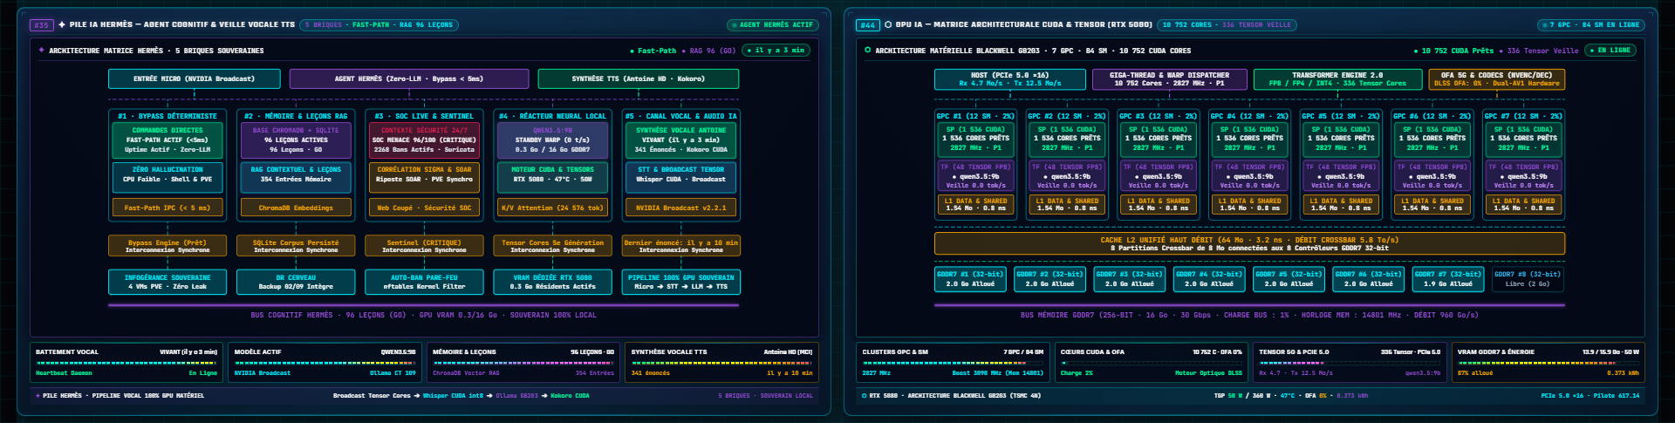Click the 'il y a 3 min' timestamp pill
Image resolution: width=1675 pixels, height=423 pixels.
point(776,51)
